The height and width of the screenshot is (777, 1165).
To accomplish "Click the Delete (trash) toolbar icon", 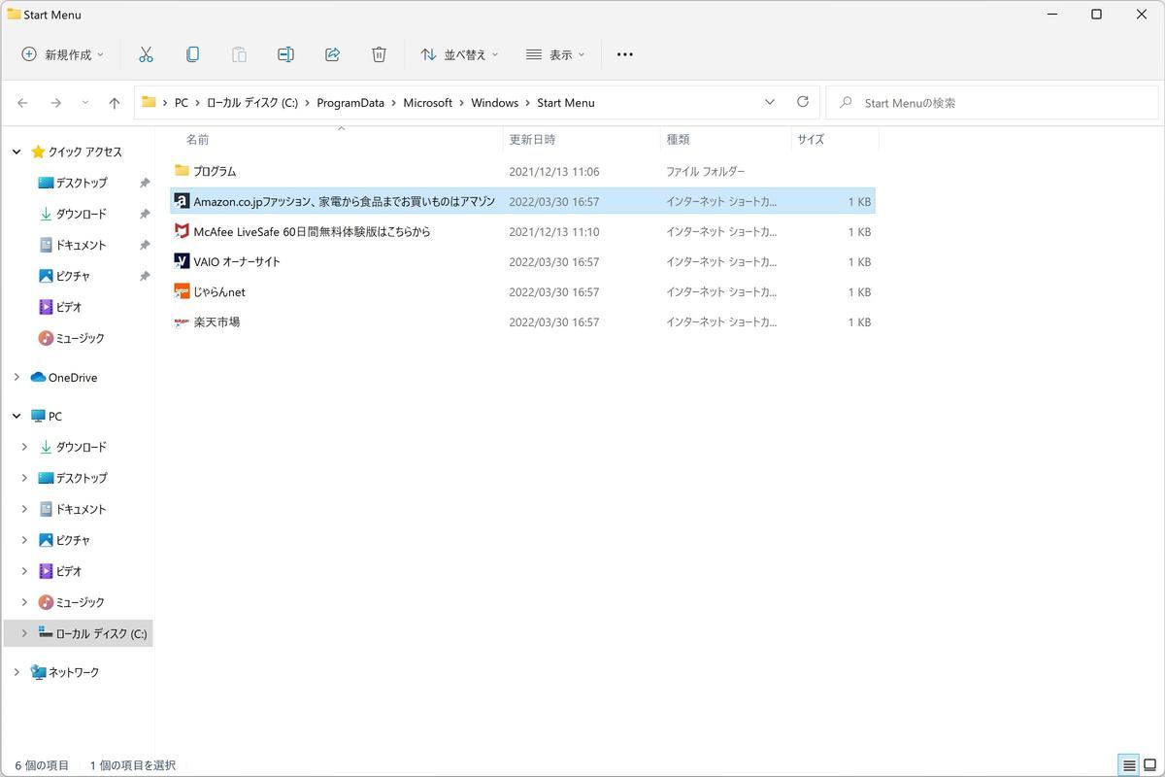I will 379,54.
